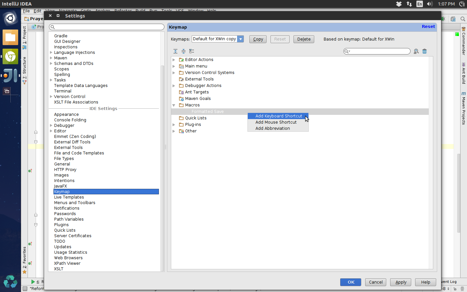Focus the settings search field

tap(107, 27)
